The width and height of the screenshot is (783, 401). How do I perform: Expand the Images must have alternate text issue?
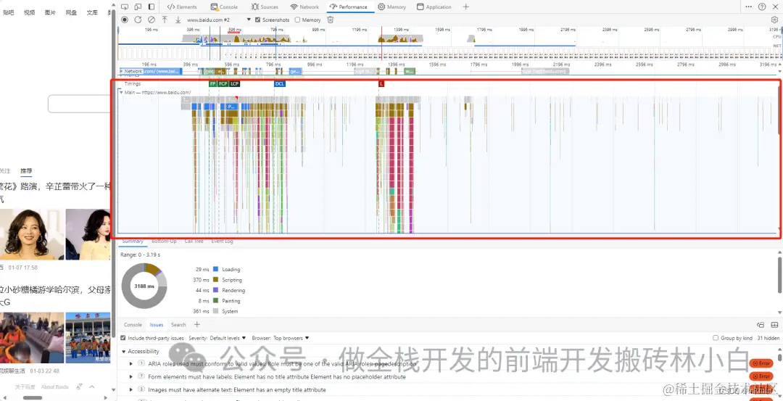coord(130,389)
